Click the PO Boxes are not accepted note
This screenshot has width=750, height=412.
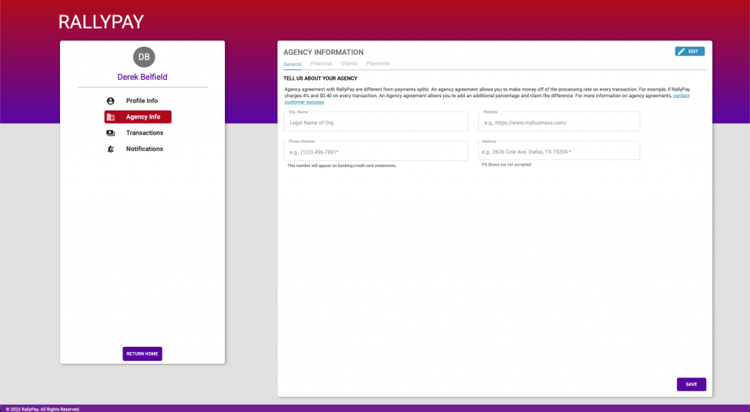pos(507,165)
